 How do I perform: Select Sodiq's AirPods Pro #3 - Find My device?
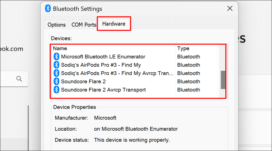pyautogui.click(x=101, y=65)
